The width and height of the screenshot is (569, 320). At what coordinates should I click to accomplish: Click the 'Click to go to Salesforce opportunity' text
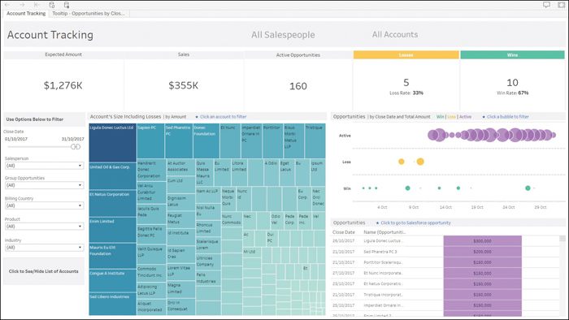[415, 223]
